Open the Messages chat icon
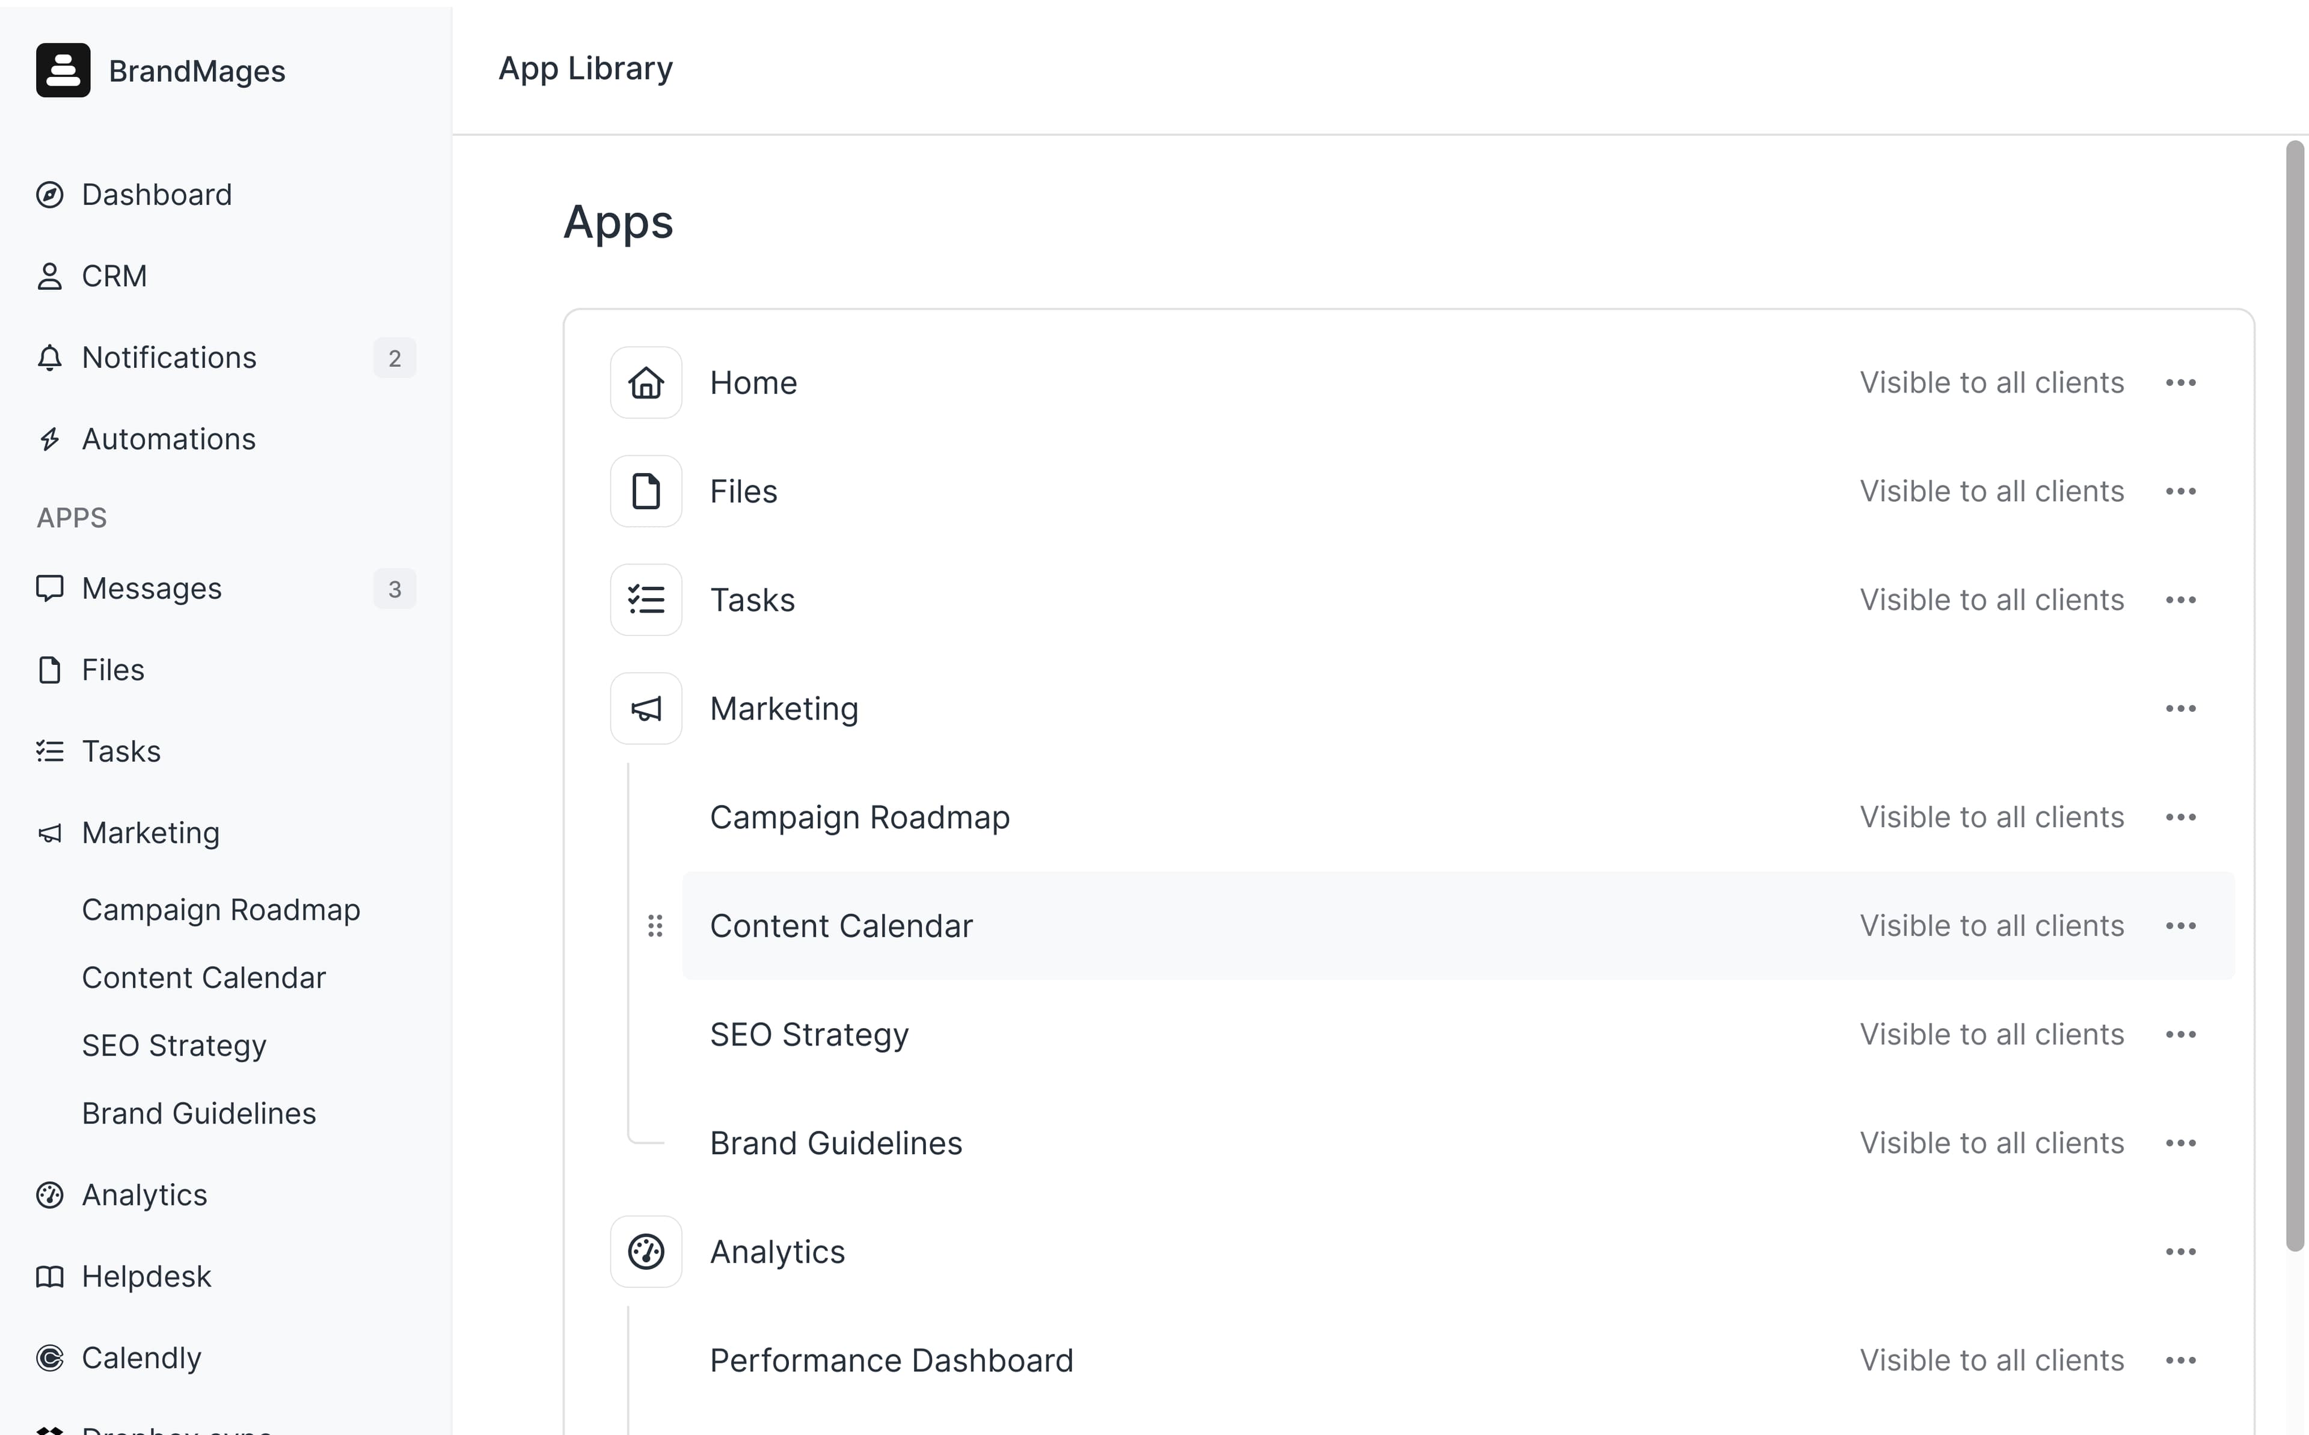This screenshot has height=1435, width=2309. pyautogui.click(x=51, y=589)
